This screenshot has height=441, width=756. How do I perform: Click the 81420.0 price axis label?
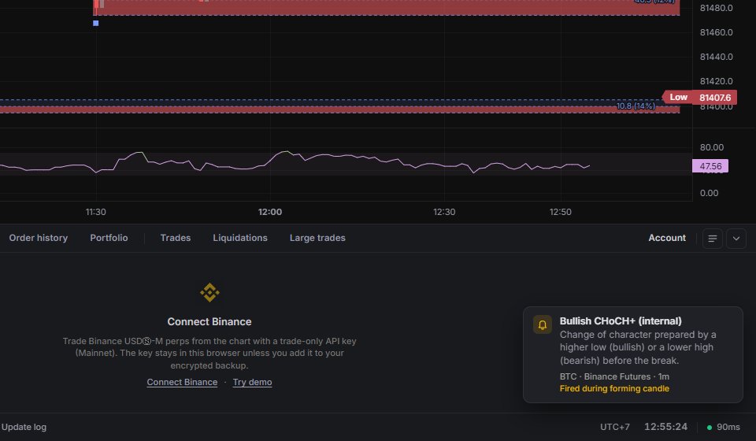[717, 81]
